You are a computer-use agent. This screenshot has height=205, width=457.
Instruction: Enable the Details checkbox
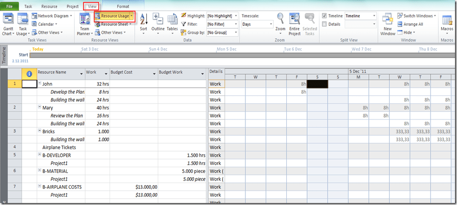coord(325,24)
